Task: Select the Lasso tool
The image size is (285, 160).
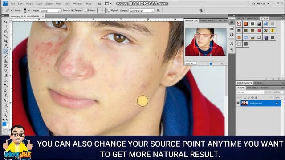Action: pos(5,32)
